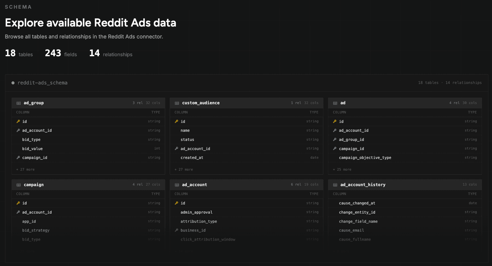Toggle the primary key marker on custom_audience id
Screen dimensions: 492x266
click(176, 121)
